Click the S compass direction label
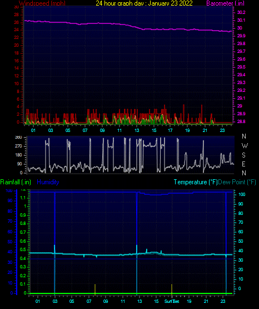The height and width of the screenshot is (309, 259). click(243, 155)
